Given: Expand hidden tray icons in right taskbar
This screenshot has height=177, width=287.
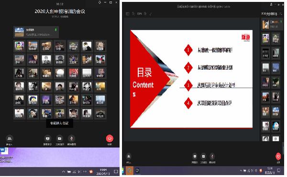Looking at the screenshot, I should (x=241, y=171).
